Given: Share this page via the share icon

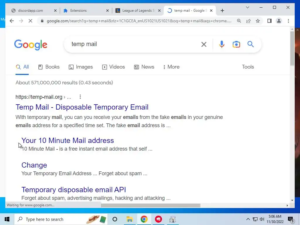Looking at the screenshot, I should click(x=248, y=21).
